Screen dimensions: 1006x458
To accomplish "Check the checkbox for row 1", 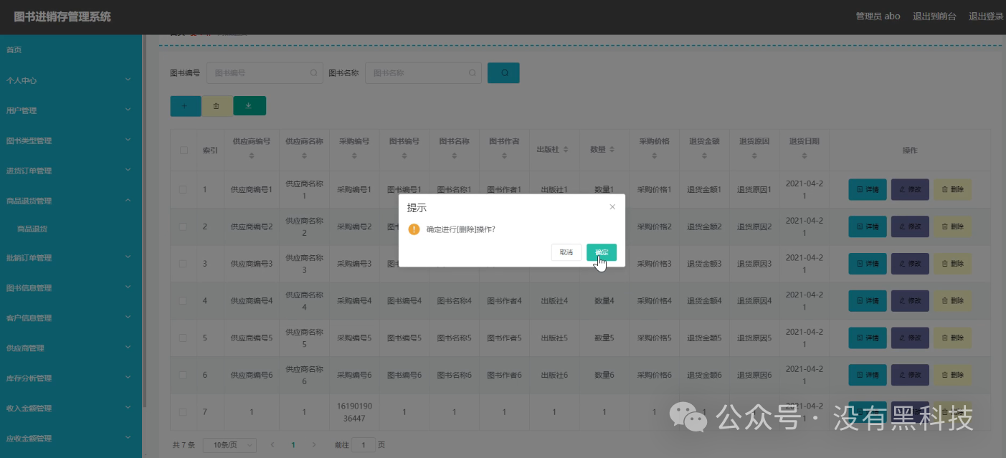I will (184, 189).
